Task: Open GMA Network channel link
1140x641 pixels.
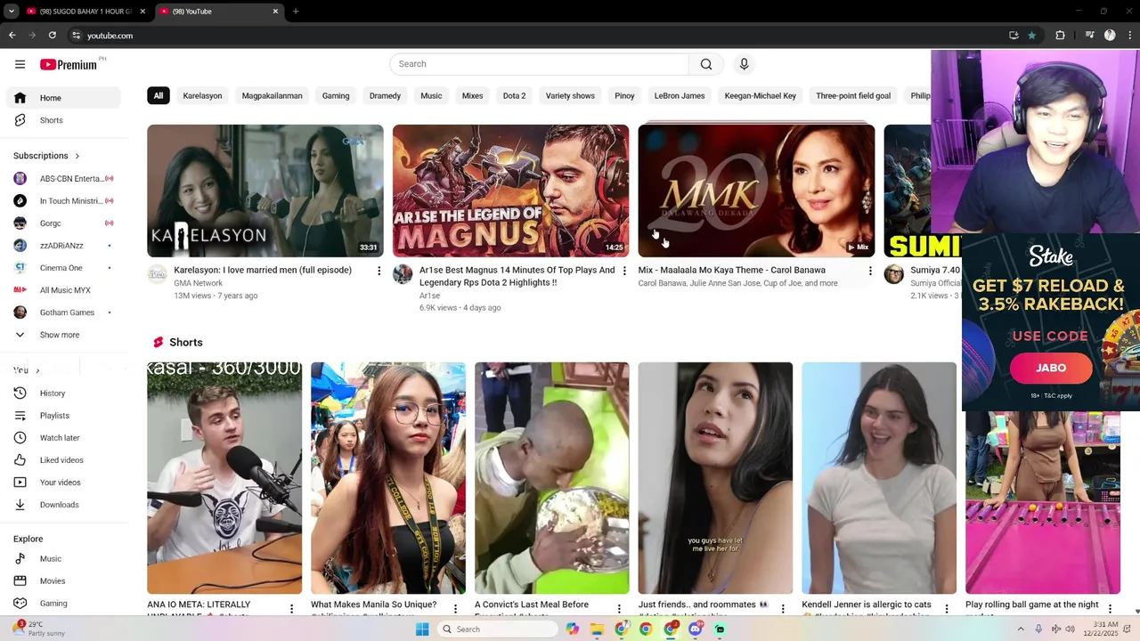Action: pyautogui.click(x=198, y=283)
